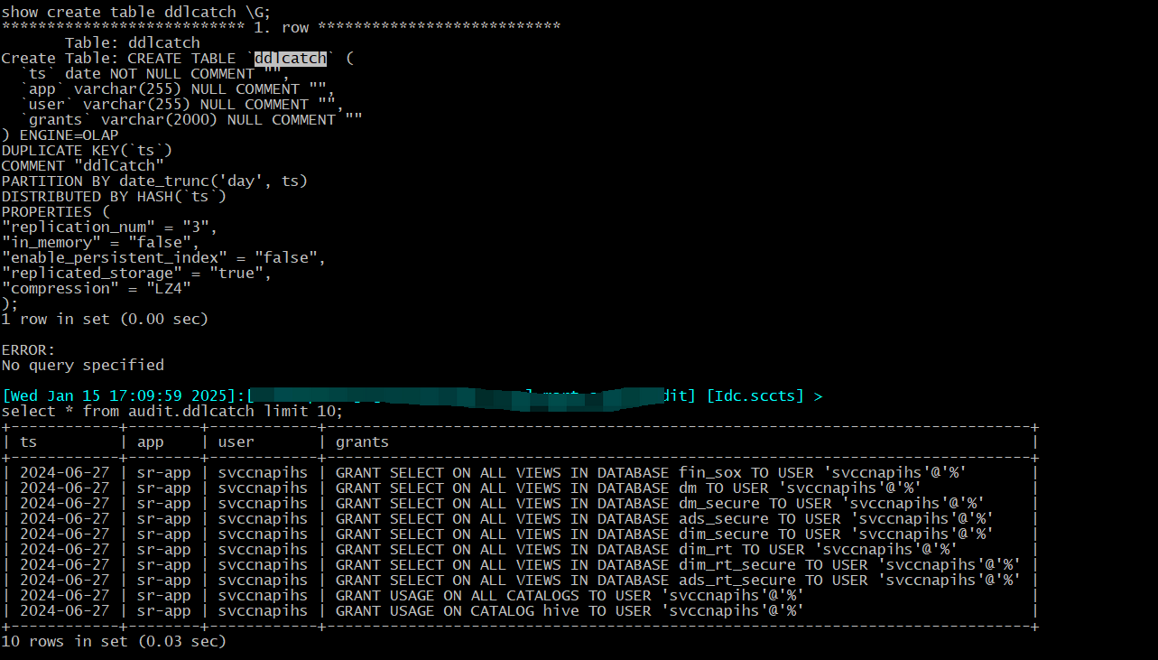Click the app varchar(255) column definition
The width and height of the screenshot is (1158, 660).
177,88
